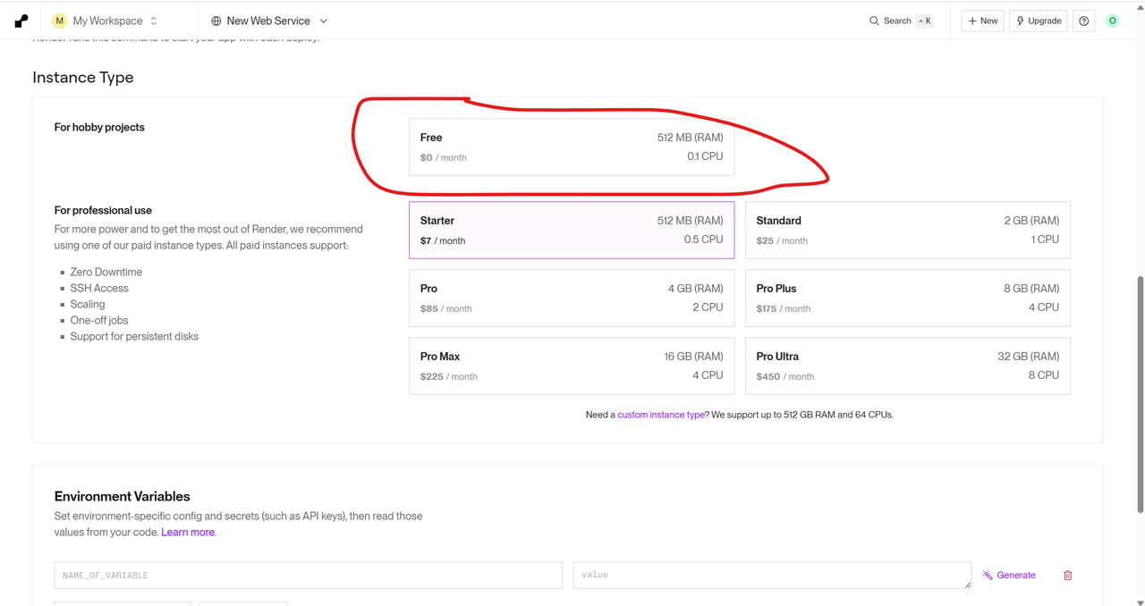Screen dimensions: 1145x606
Task: Click the One-off jobs list item
Action: click(99, 320)
